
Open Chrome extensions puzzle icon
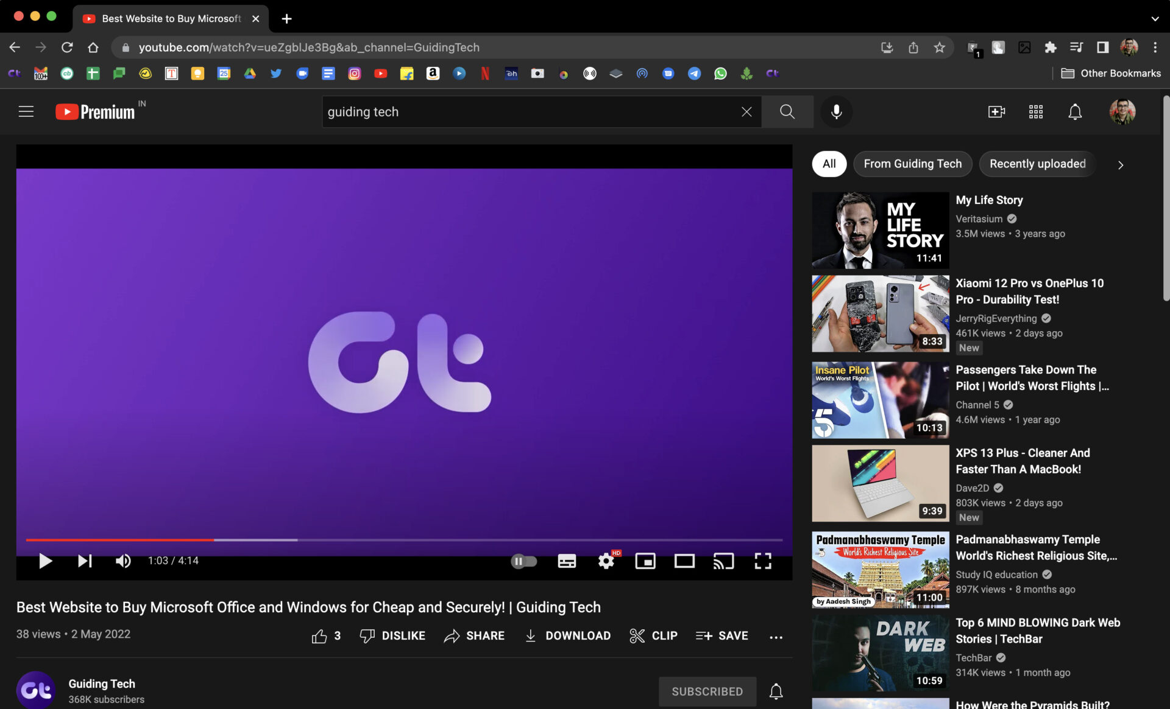[1050, 47]
